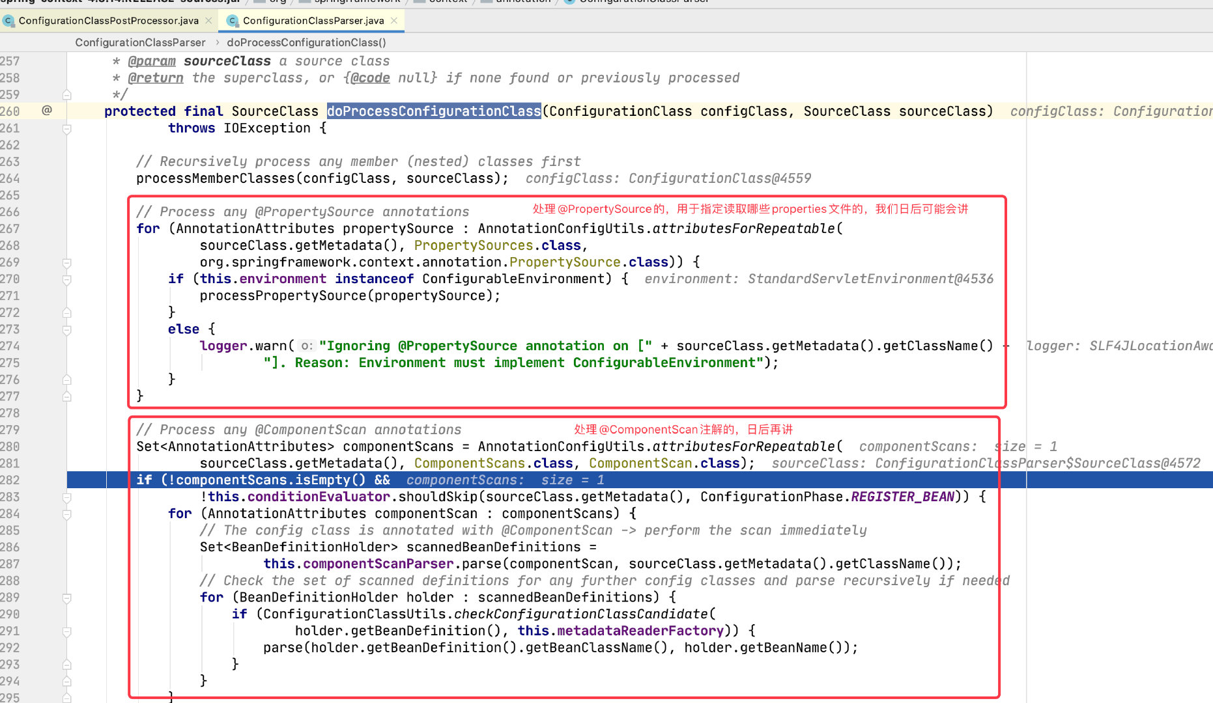Collapse the Javadoc fold marker at line 259
1213x703 pixels.
click(x=66, y=95)
